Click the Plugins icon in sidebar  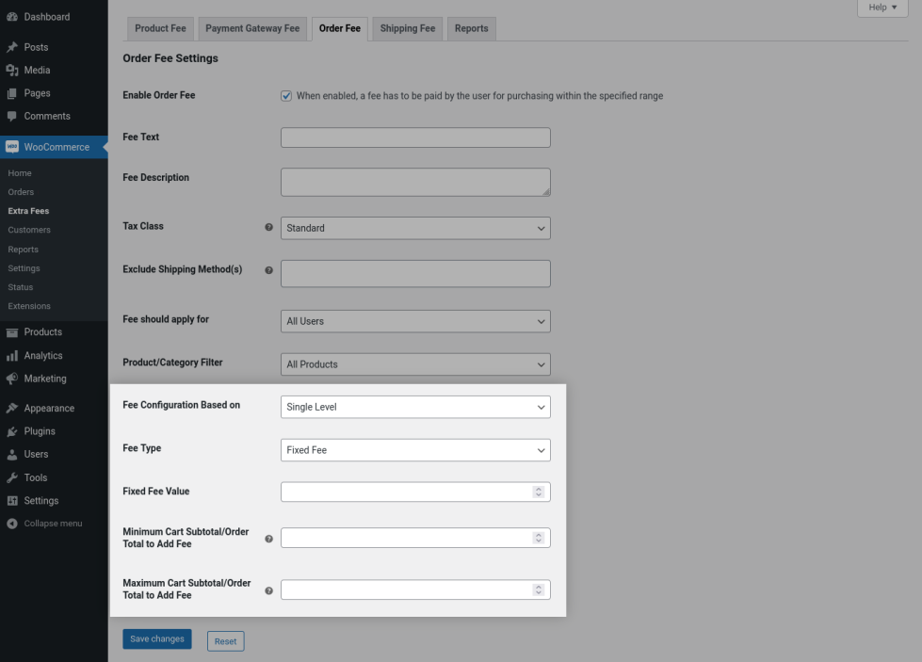pyautogui.click(x=12, y=431)
